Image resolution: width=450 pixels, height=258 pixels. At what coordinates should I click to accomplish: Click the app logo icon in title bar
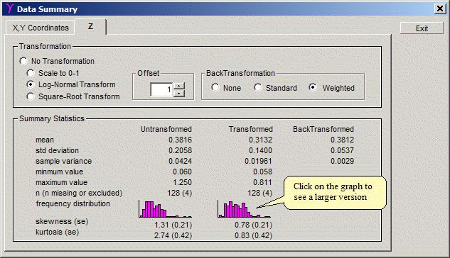tap(9, 9)
